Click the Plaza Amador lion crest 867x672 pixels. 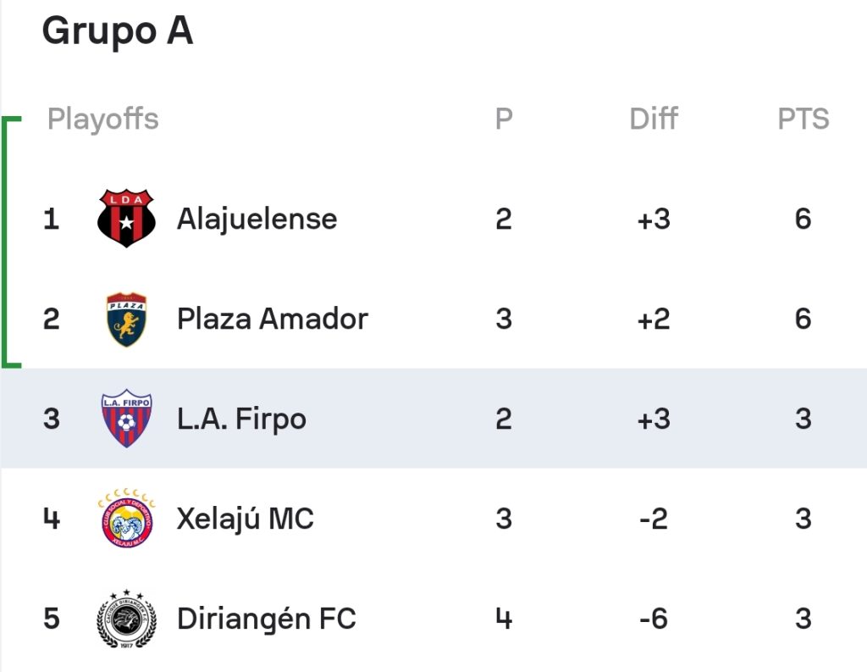click(126, 319)
